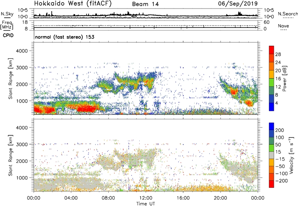Click the "N.Search" legend label
The image size is (298, 206).
[x=288, y=14]
